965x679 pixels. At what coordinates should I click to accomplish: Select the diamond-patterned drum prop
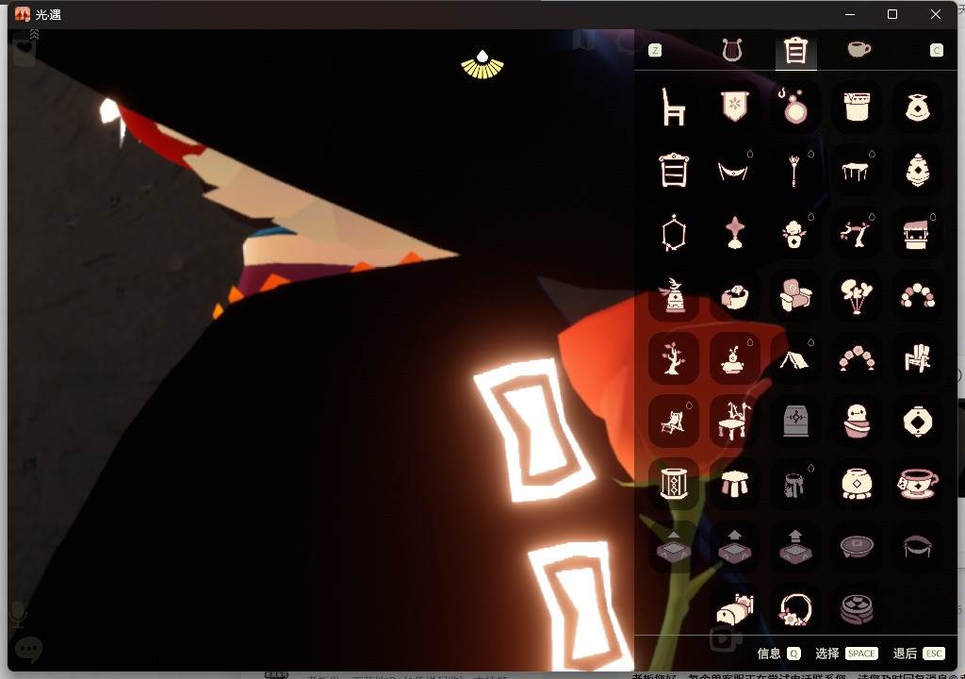[673, 484]
